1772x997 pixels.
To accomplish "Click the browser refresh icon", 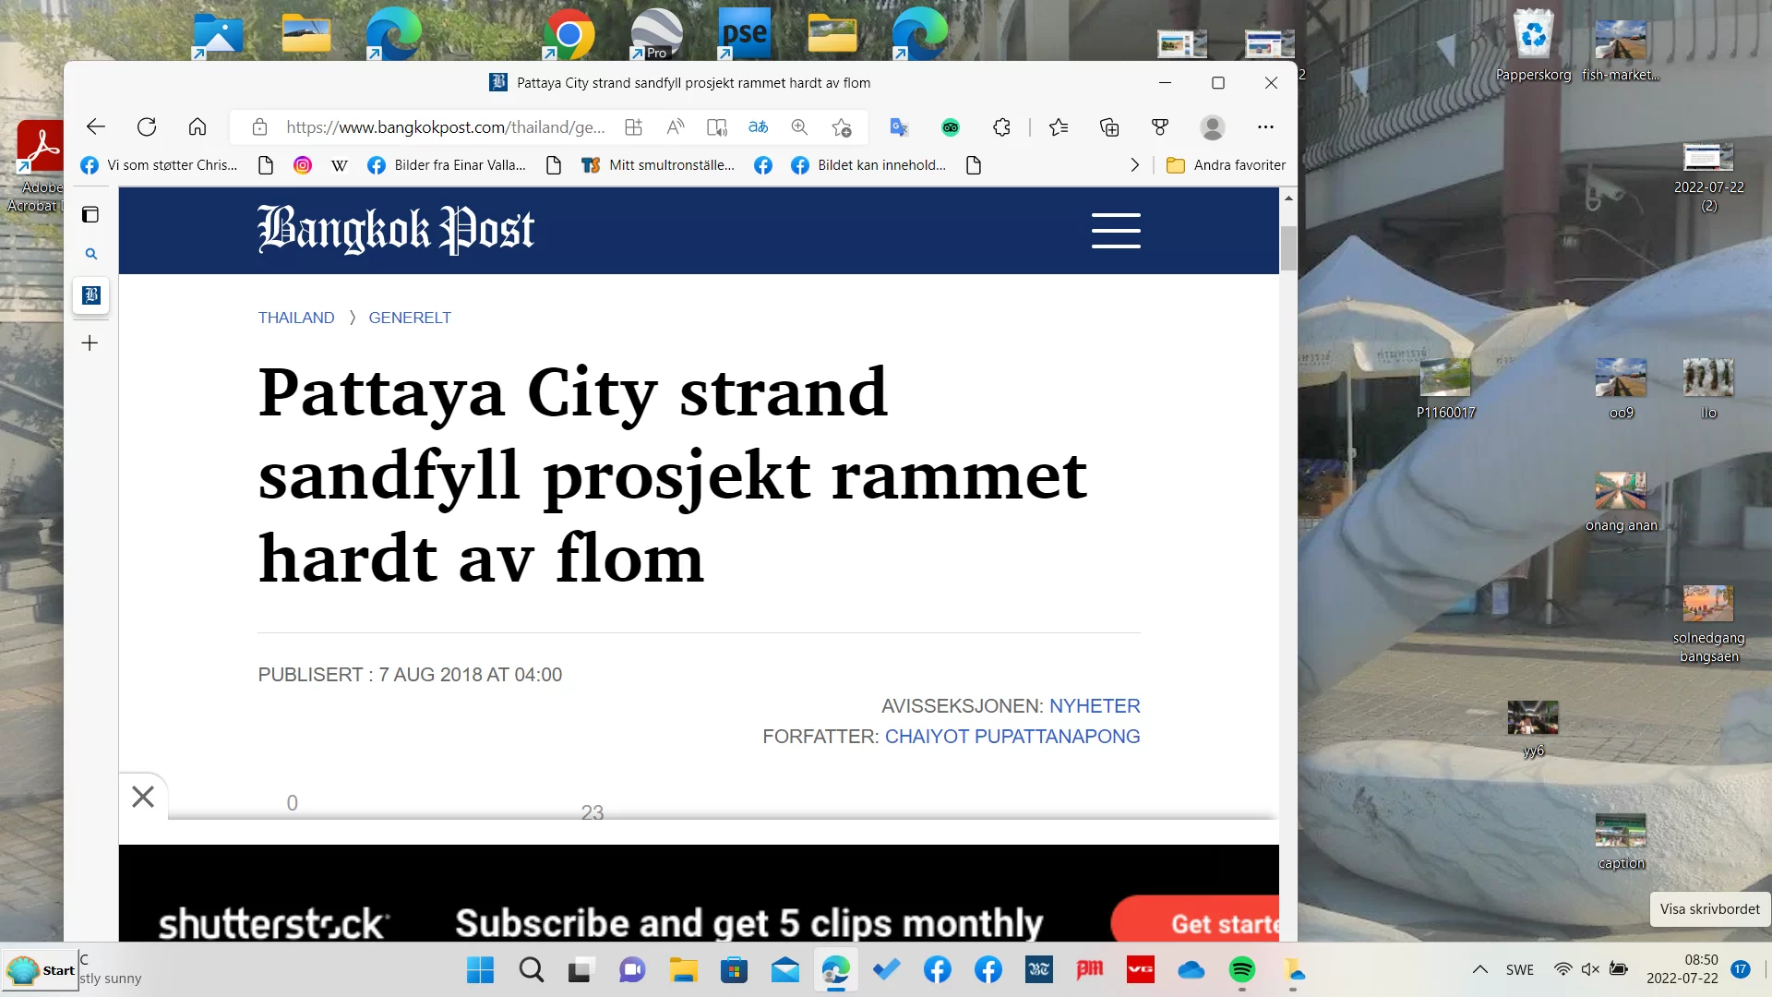I will tap(147, 127).
